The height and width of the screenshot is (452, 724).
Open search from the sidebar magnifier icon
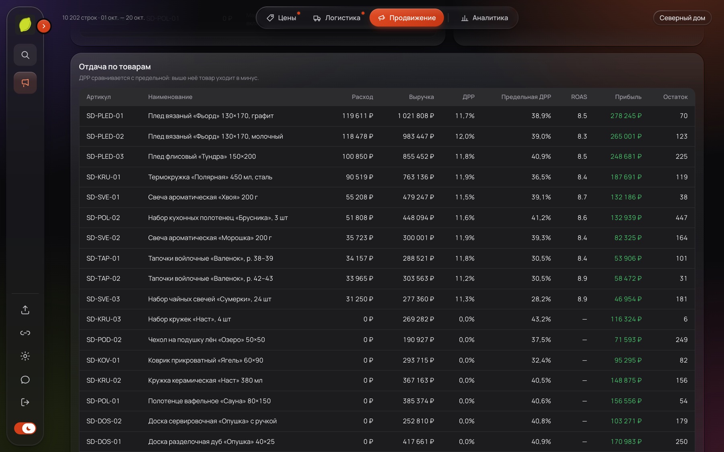coord(25,55)
